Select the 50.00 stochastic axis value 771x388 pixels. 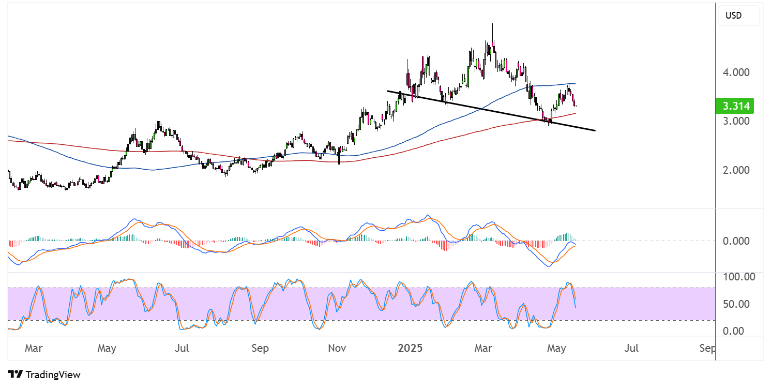click(x=737, y=304)
